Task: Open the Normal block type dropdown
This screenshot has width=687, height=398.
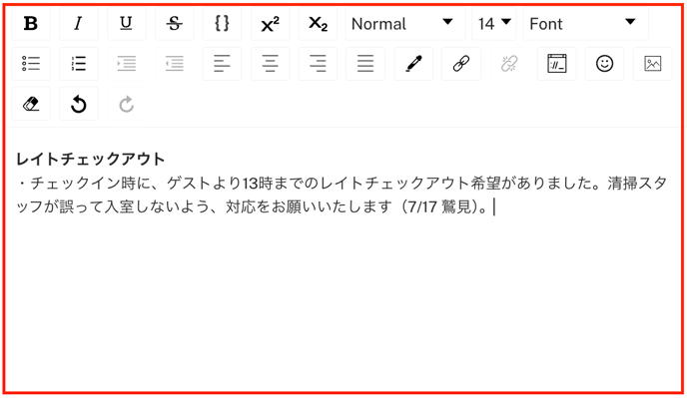Action: (x=405, y=23)
